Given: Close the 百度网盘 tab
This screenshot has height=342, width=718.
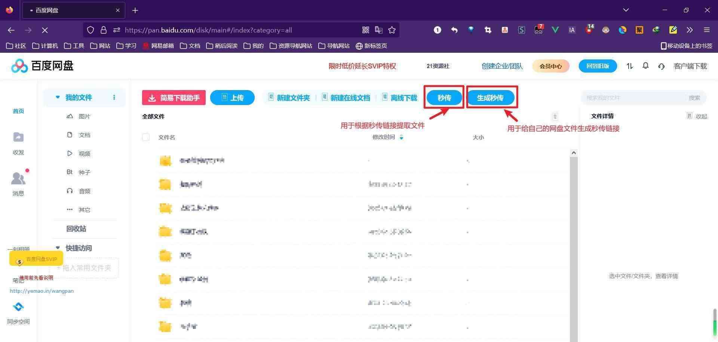Looking at the screenshot, I should [x=118, y=10].
